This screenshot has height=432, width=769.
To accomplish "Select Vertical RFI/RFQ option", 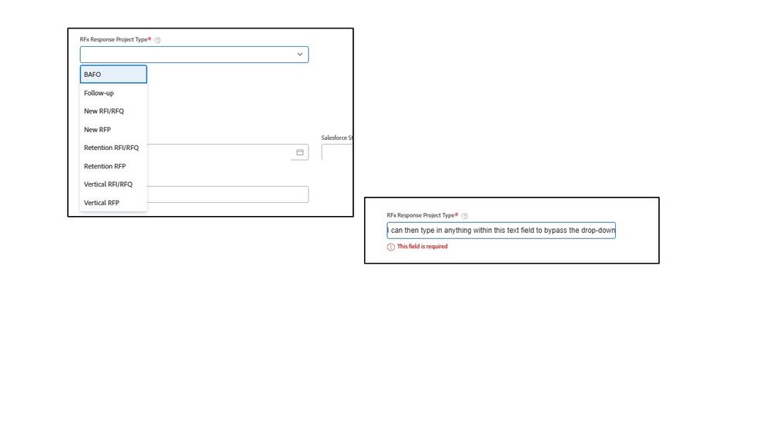I will point(113,184).
